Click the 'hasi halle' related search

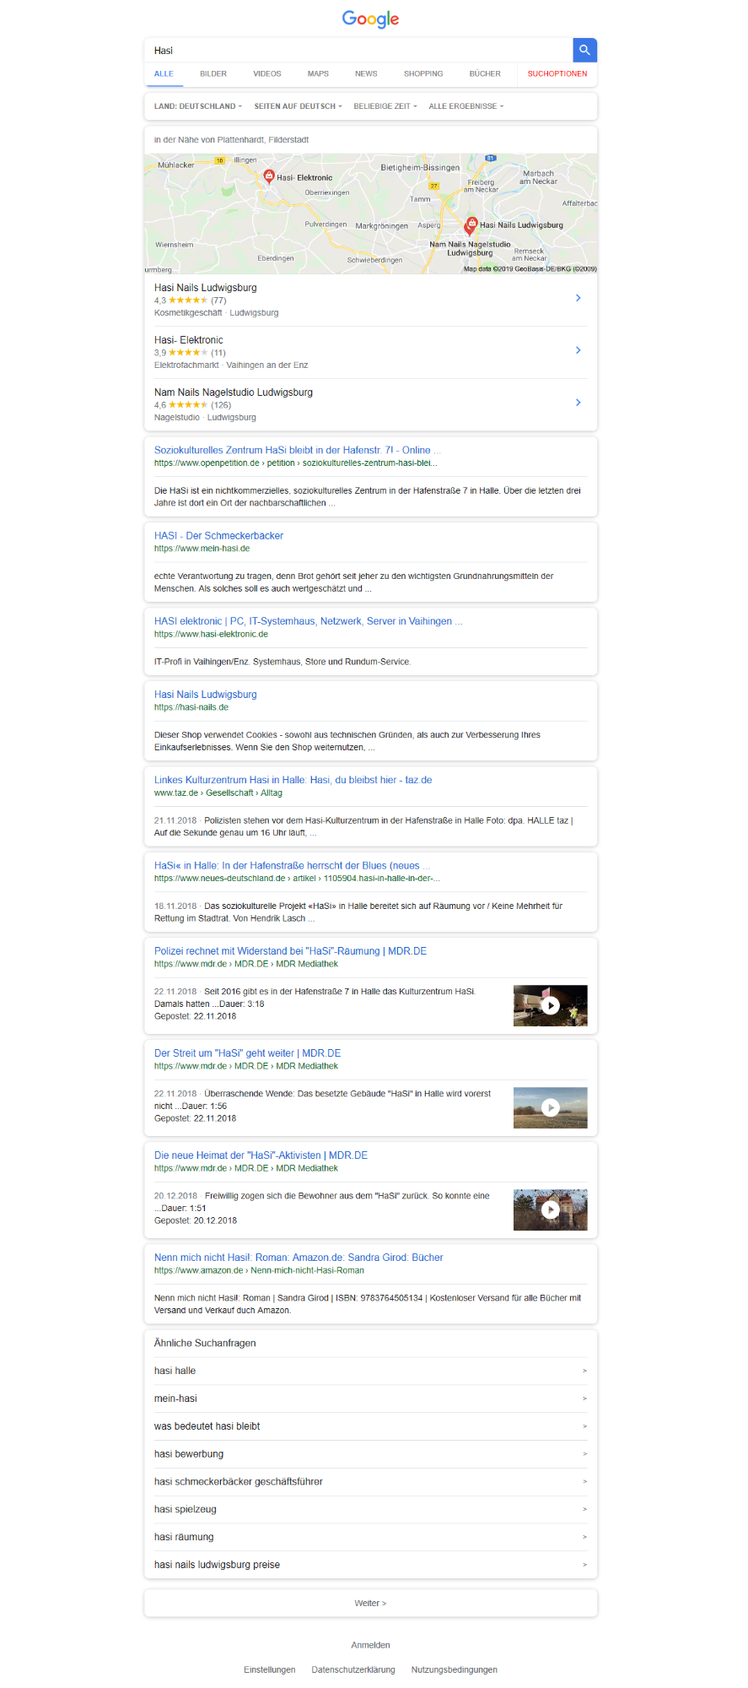[175, 1371]
